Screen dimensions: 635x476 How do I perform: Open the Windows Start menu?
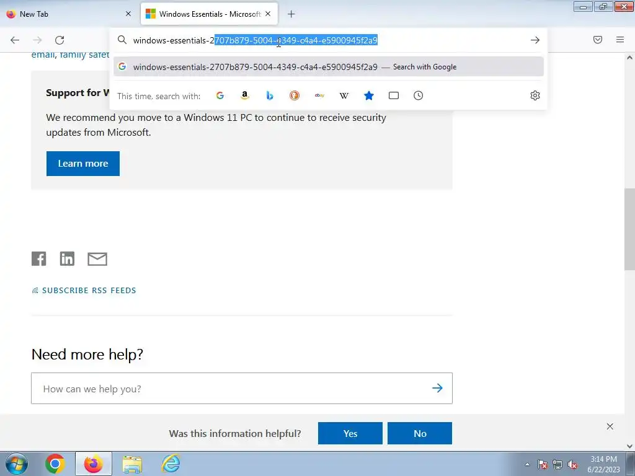pos(16,464)
